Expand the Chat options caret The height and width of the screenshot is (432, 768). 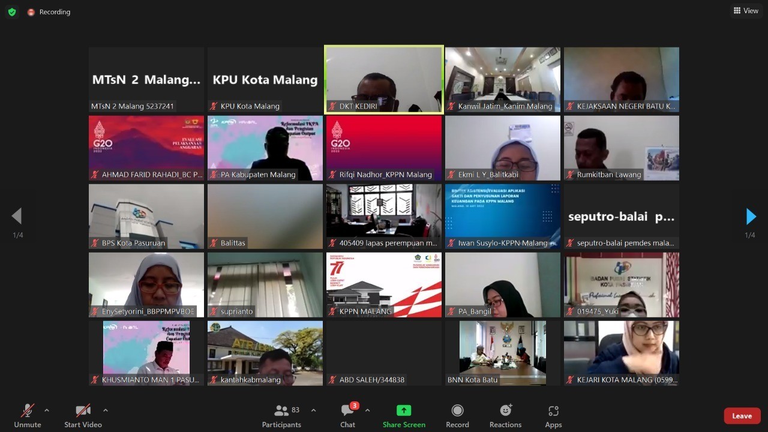367,410
